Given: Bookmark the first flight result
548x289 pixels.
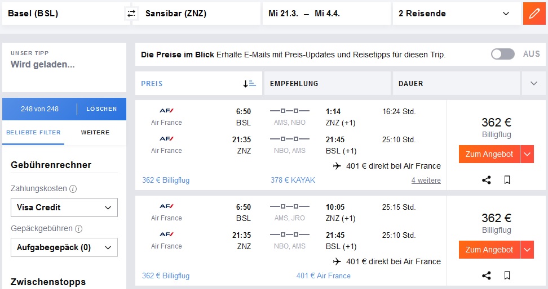Looking at the screenshot, I should [x=507, y=180].
